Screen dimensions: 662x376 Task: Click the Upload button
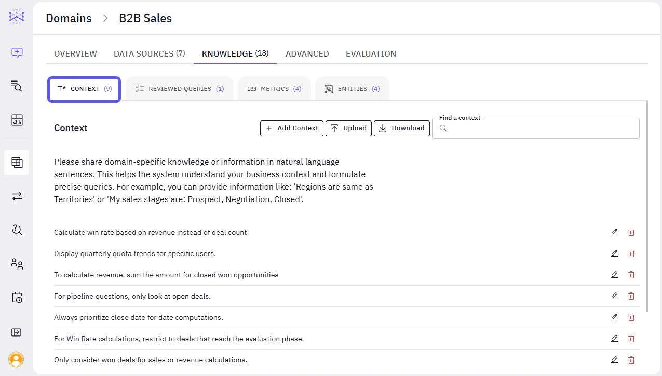pos(348,128)
